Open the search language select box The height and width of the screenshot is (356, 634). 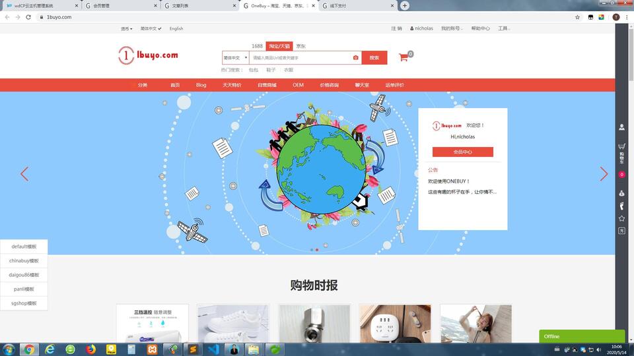[x=235, y=58]
